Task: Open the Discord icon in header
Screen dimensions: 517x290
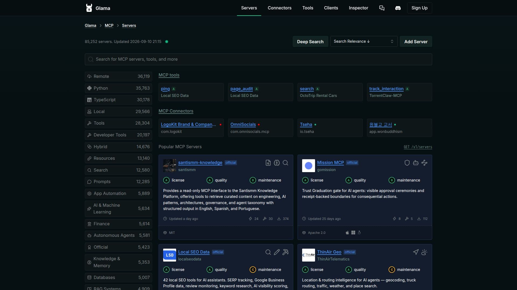Action: pyautogui.click(x=398, y=8)
